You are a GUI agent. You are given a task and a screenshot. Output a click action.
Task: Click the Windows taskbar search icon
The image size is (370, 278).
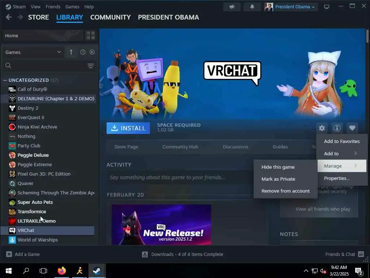tap(26, 271)
